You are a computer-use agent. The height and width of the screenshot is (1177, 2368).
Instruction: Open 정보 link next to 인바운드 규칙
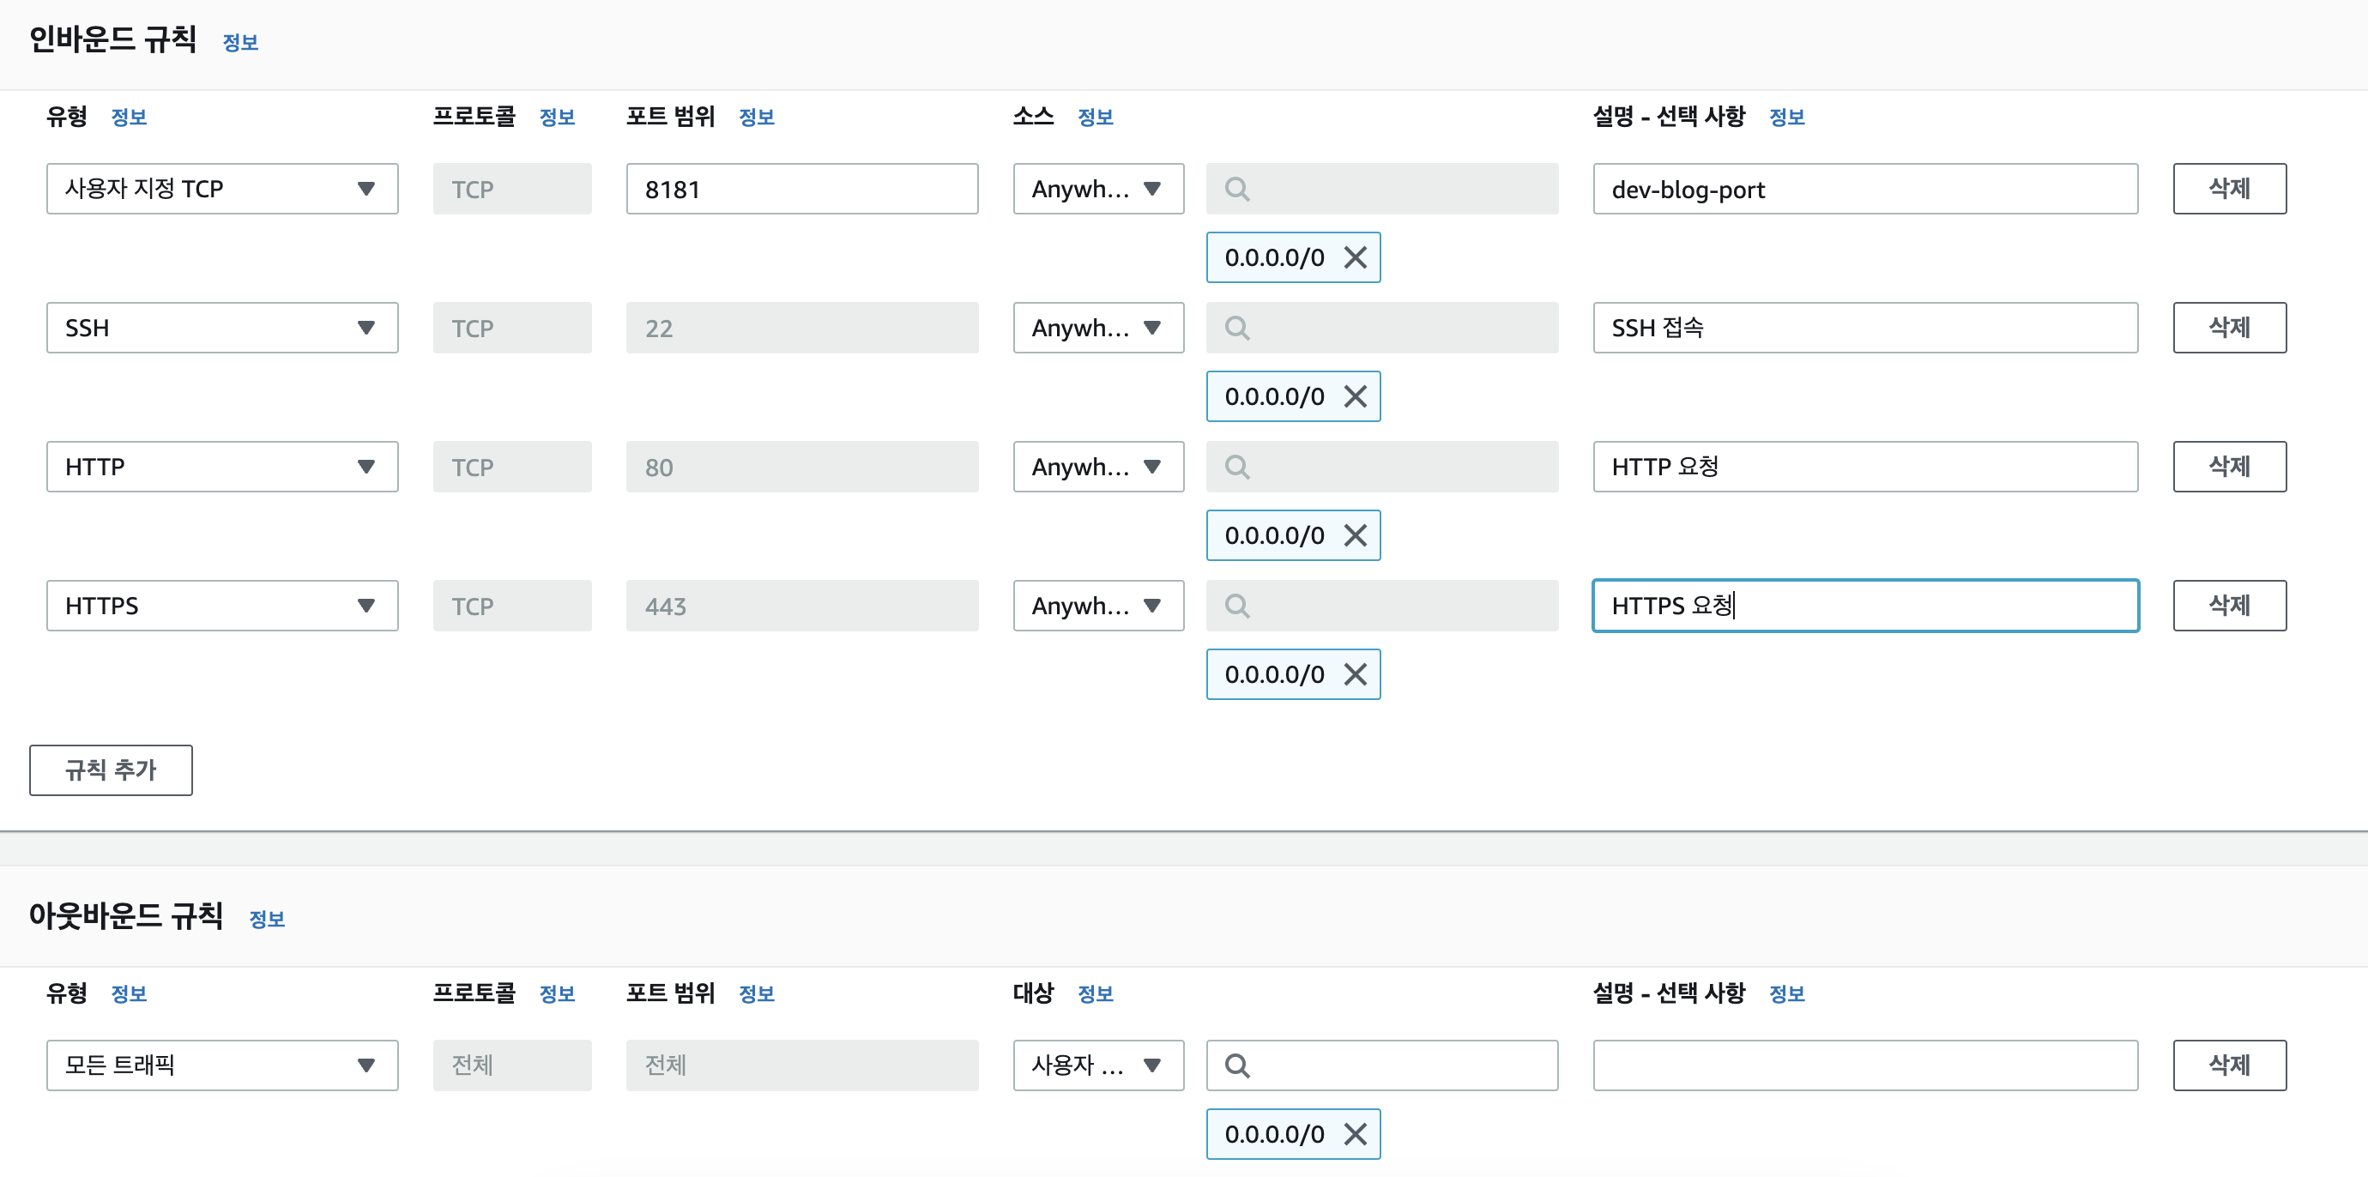pos(240,42)
